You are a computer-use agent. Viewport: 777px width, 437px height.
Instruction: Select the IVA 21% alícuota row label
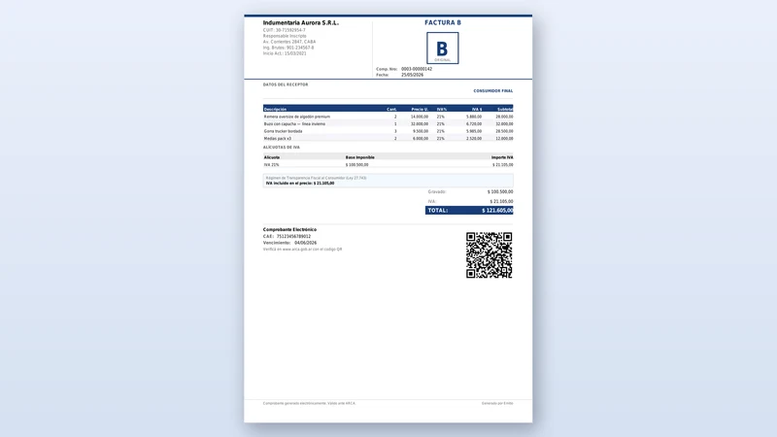click(x=271, y=165)
